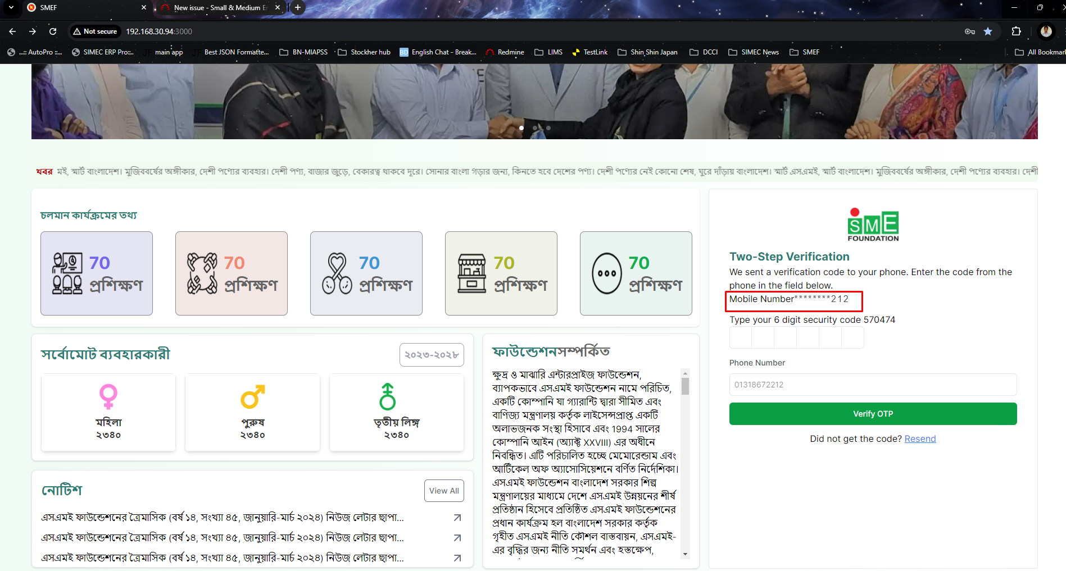
Task: Click the pink handshake training card
Action: click(x=232, y=273)
